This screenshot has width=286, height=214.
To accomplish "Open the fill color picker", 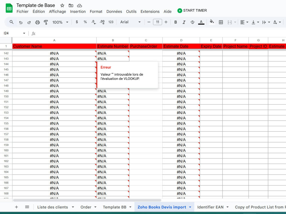I will (212, 22).
